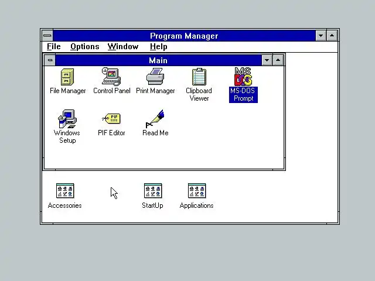375x281 pixels.
Task: Open Program Manager's Control-menu box
Action: coord(47,36)
